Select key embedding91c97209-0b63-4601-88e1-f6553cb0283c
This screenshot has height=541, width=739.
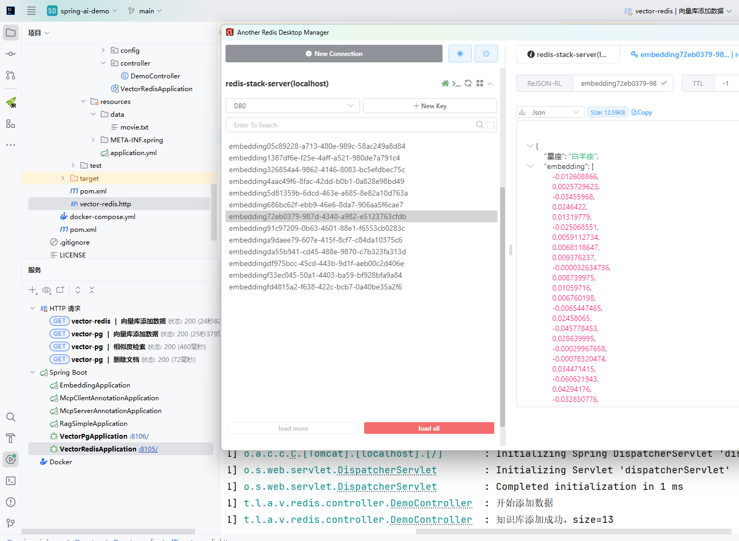(x=317, y=228)
